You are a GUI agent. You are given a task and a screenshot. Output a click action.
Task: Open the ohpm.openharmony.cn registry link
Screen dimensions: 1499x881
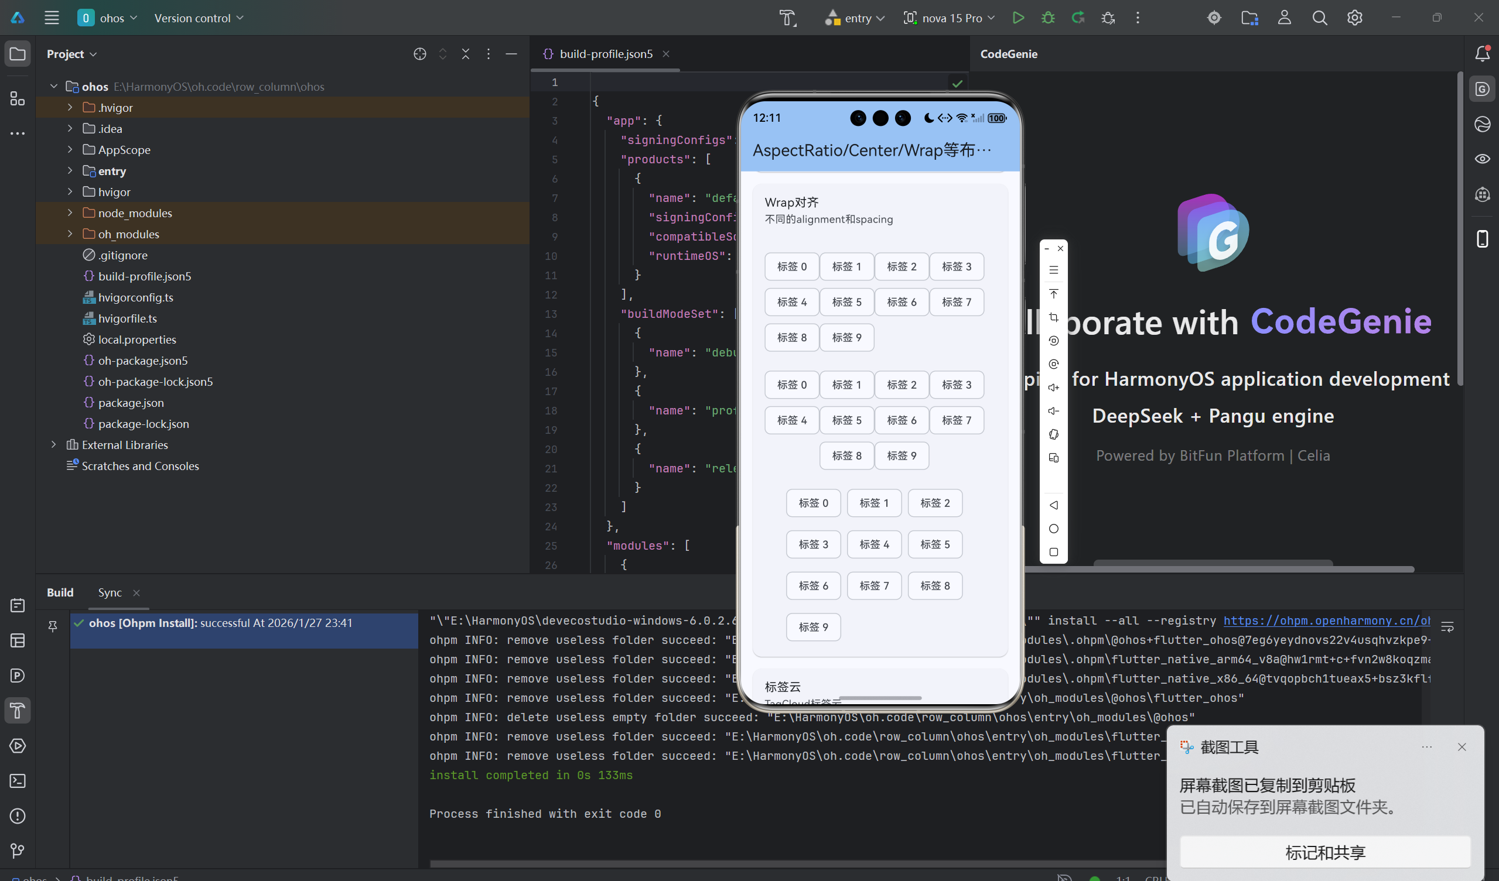(1327, 621)
